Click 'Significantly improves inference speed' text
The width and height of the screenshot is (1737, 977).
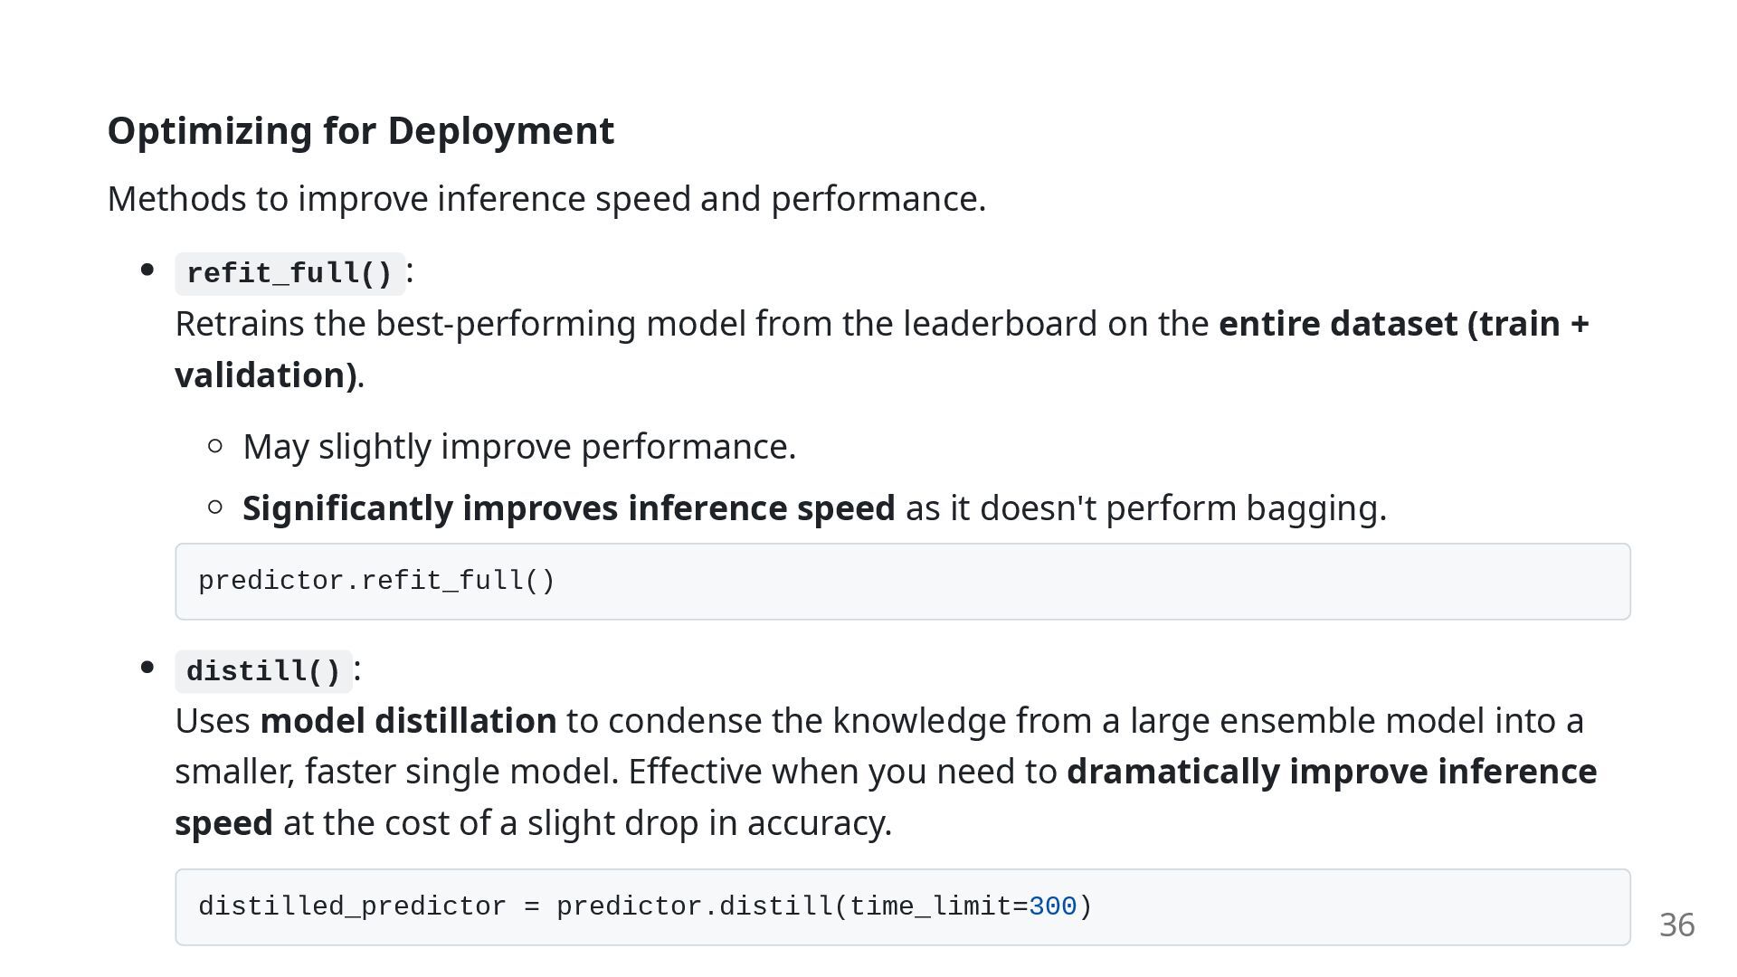(569, 508)
